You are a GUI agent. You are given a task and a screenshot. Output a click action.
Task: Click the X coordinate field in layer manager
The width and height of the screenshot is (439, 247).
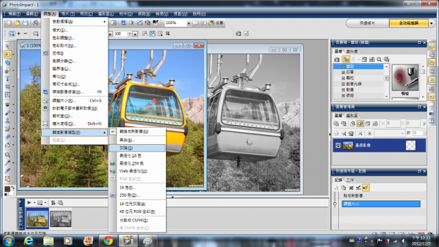393,123
